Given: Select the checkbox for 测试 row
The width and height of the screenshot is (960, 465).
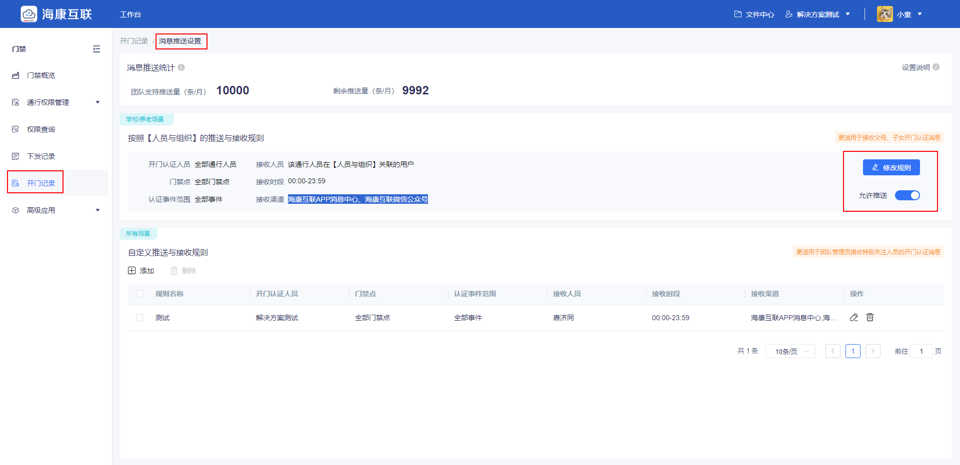Looking at the screenshot, I should (139, 318).
